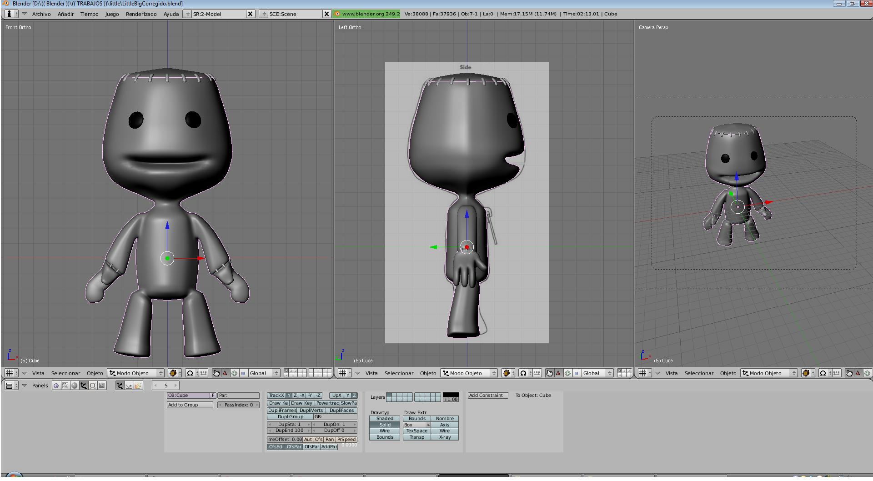Open the Modo Objeto dropdown in Camera Persp view
This screenshot has width=873, height=481.
click(x=769, y=373)
